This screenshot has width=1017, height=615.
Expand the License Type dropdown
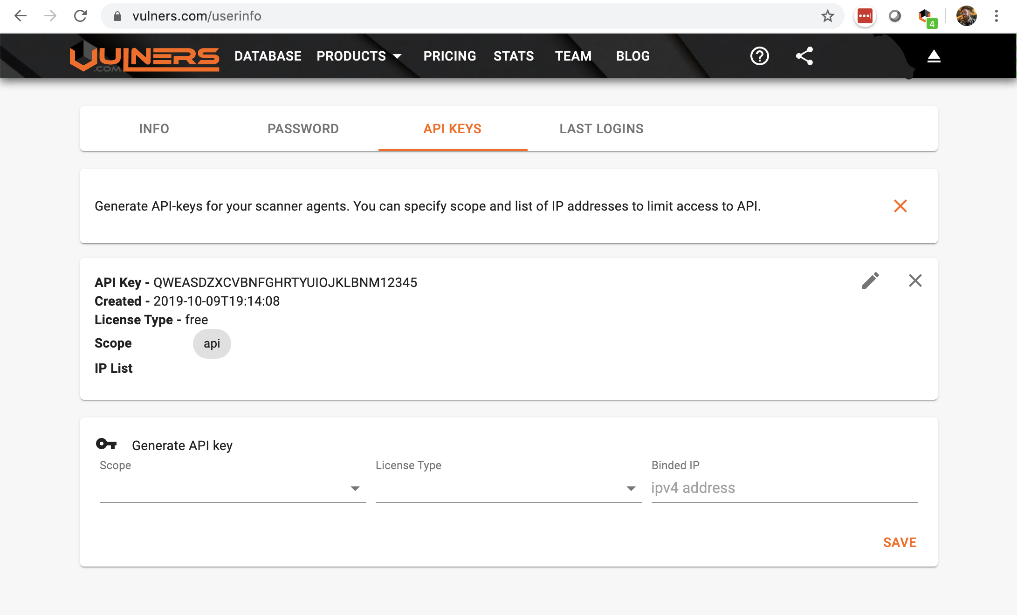click(508, 488)
